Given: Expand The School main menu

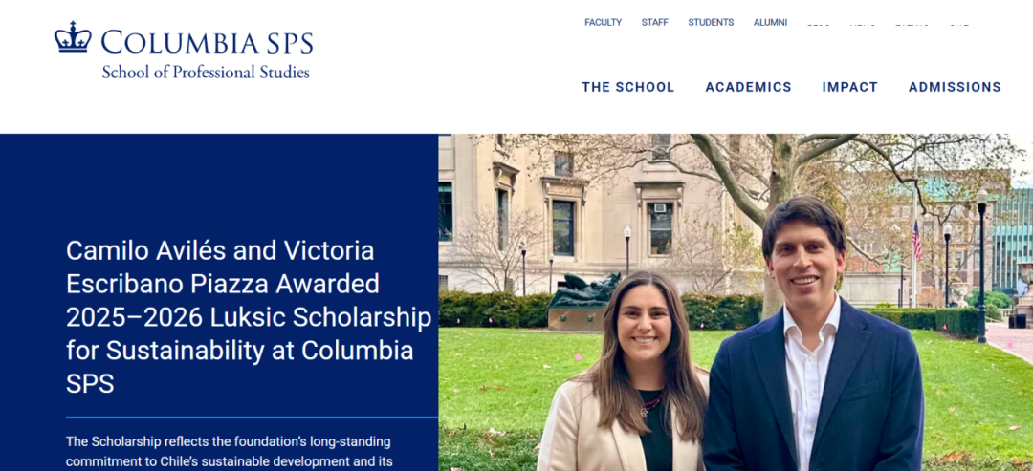Looking at the screenshot, I should (x=627, y=87).
